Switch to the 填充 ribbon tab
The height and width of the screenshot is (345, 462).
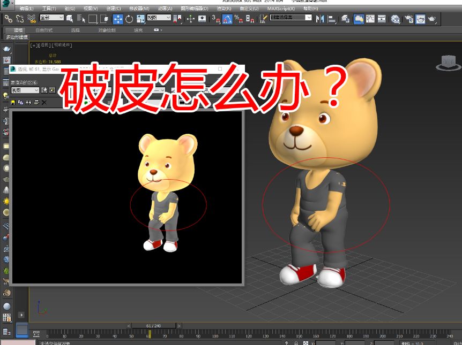click(138, 30)
